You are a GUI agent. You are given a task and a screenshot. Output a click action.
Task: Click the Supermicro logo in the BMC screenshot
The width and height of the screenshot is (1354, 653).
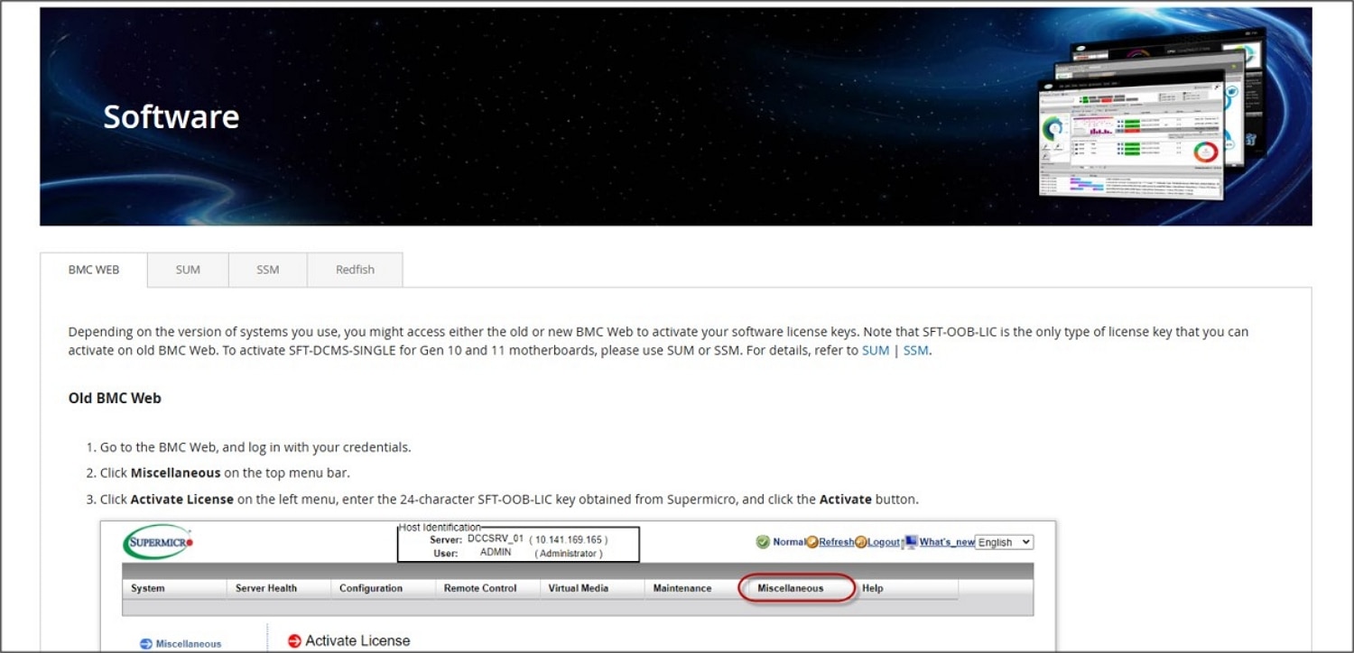click(157, 542)
